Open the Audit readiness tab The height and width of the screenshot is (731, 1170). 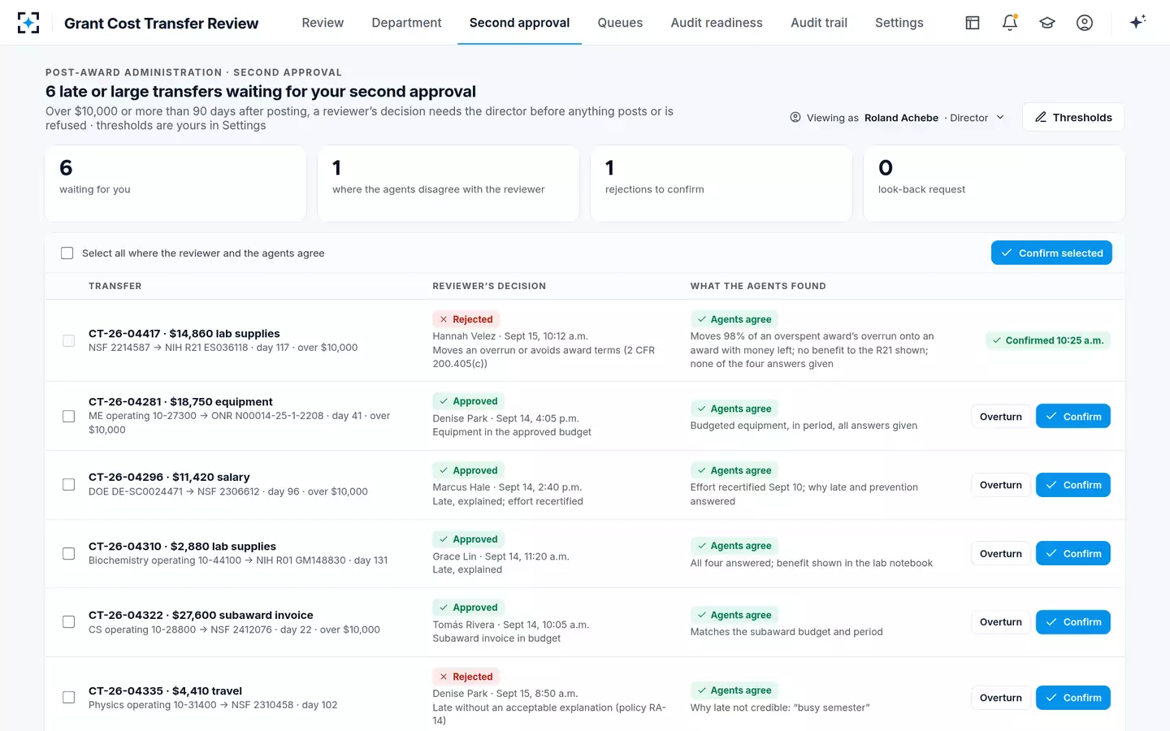pyautogui.click(x=717, y=23)
